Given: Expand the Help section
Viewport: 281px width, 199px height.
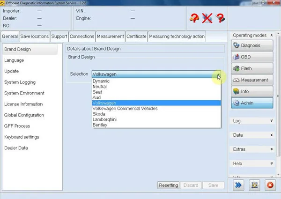Looking at the screenshot, I should pyautogui.click(x=272, y=163).
